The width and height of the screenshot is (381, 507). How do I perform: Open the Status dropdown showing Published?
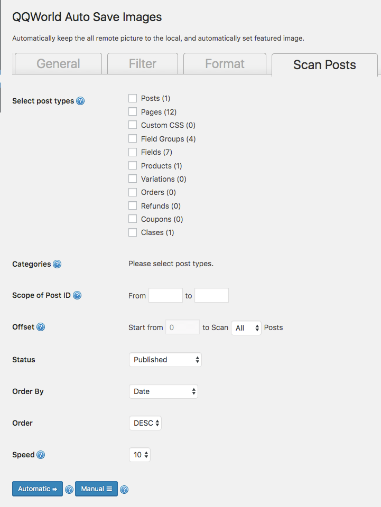[165, 360]
